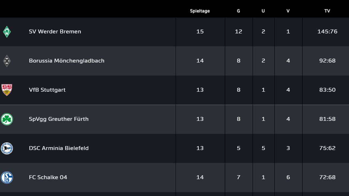This screenshot has width=349, height=196.
Task: Sort table by Spieltage column header
Action: (x=200, y=11)
